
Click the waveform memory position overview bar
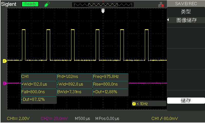point(103,5)
